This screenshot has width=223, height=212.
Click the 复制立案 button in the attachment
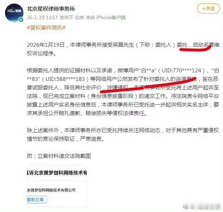(37, 200)
